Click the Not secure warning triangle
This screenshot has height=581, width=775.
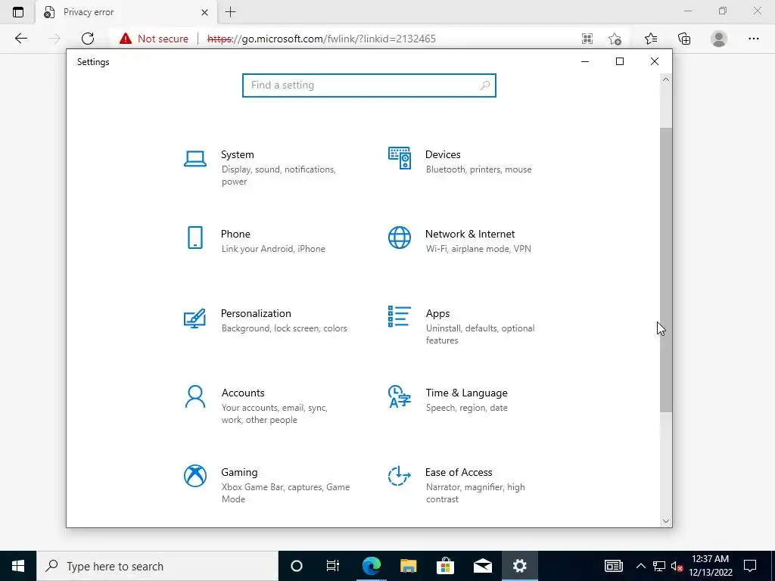[126, 39]
